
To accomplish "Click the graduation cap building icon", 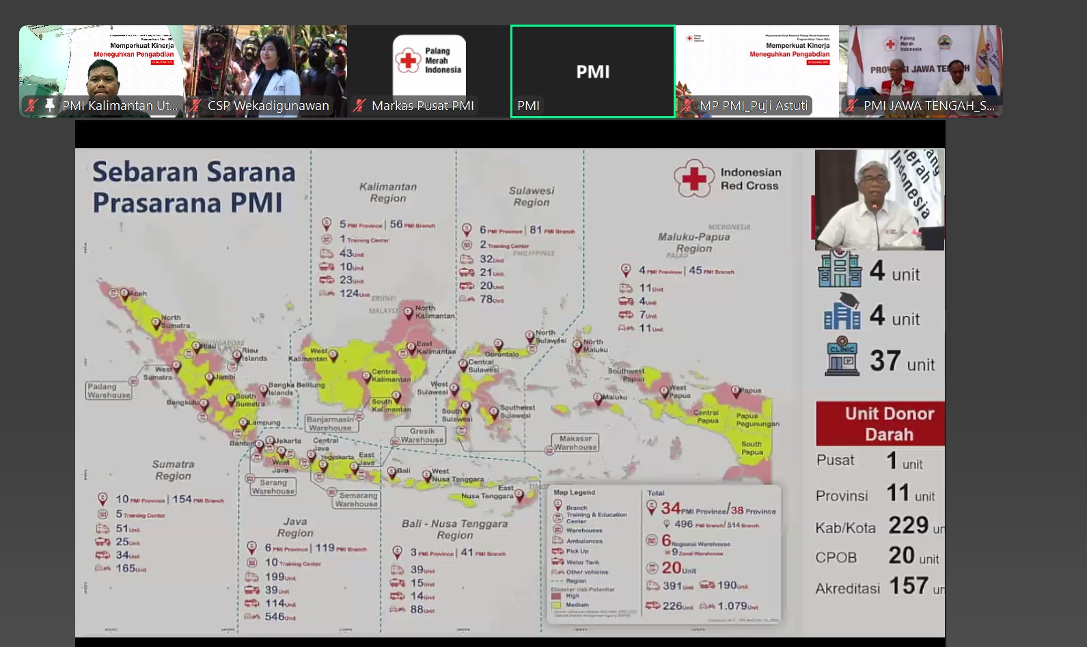I will [842, 313].
